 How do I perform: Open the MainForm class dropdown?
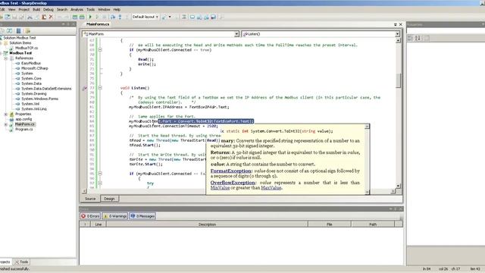tap(236, 33)
